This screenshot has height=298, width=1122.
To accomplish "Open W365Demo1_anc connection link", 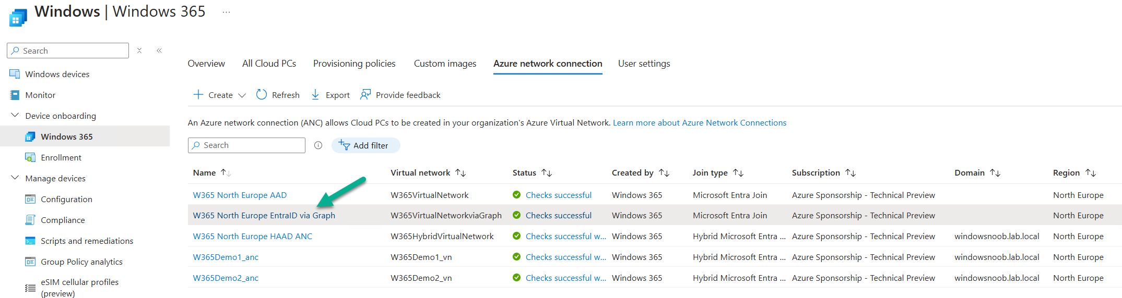I will (226, 257).
